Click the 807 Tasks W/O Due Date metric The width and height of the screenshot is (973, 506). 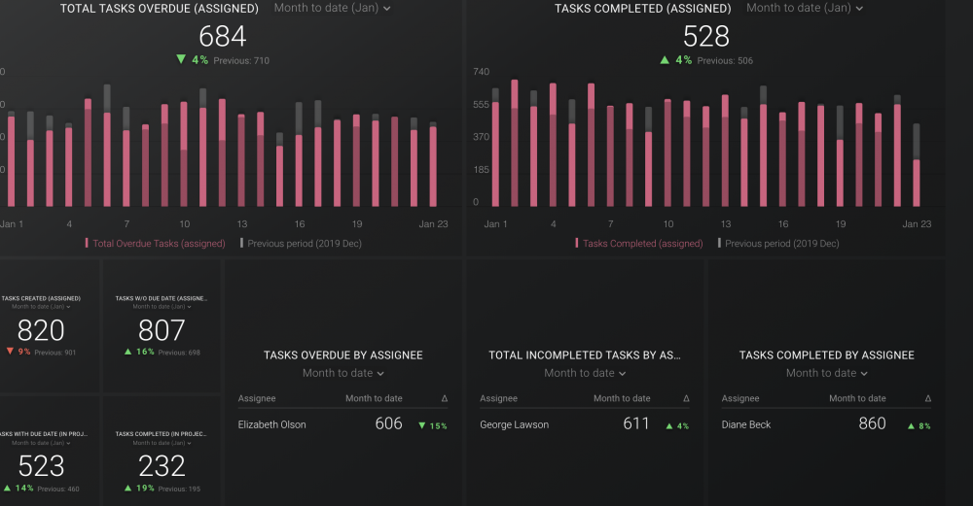(x=162, y=330)
